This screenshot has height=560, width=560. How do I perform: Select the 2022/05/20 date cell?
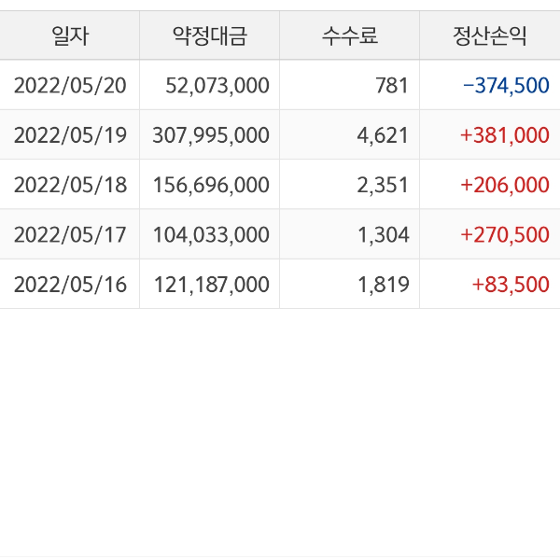[70, 86]
